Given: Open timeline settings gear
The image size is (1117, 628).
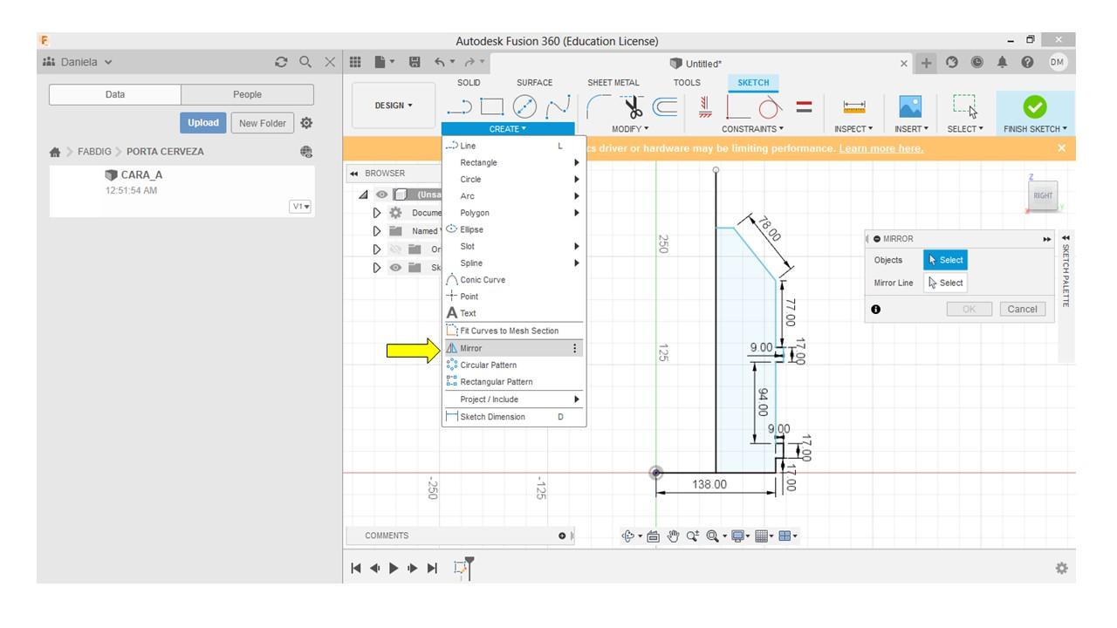Looking at the screenshot, I should 1061,568.
